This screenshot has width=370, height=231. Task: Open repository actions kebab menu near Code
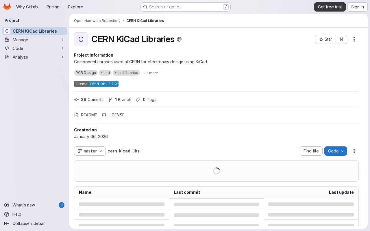pyautogui.click(x=354, y=151)
